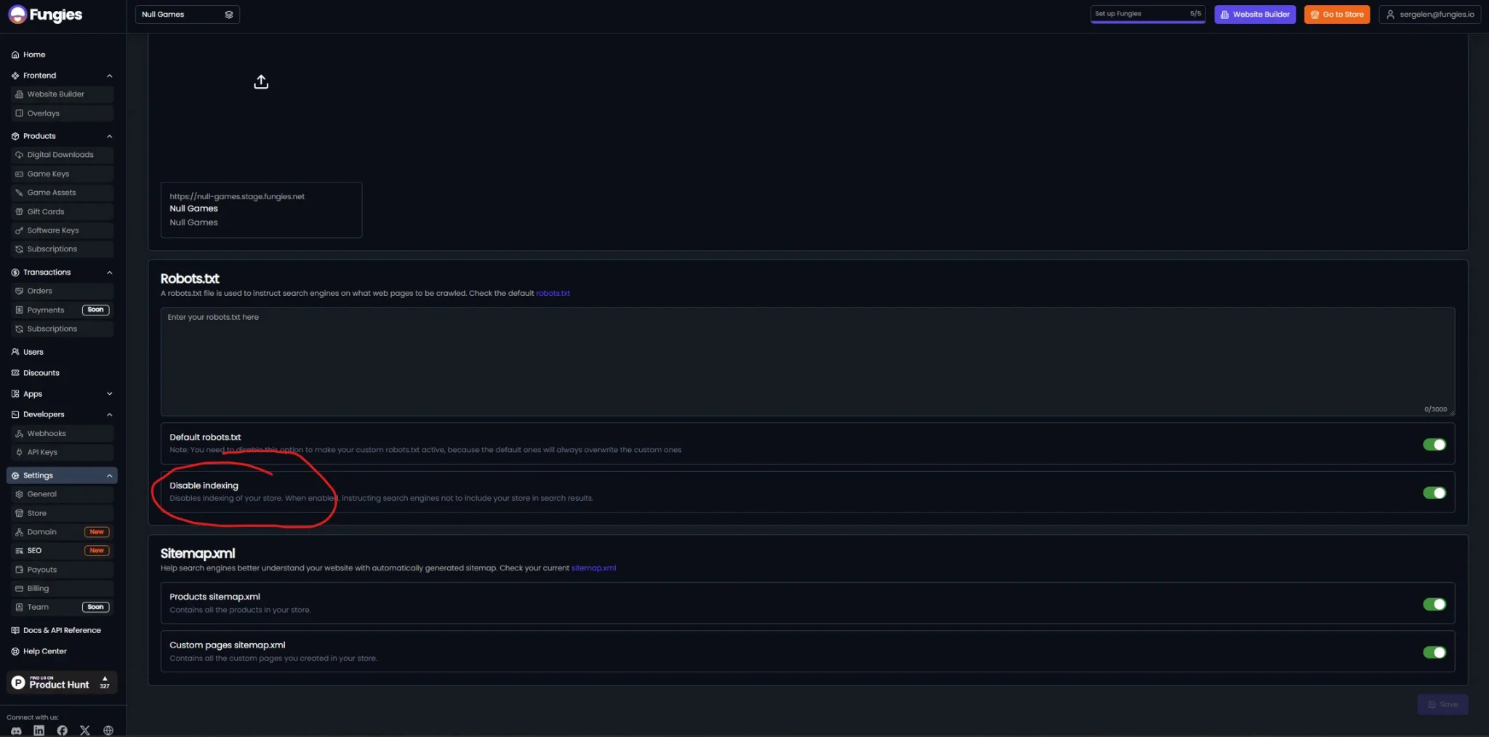The width and height of the screenshot is (1489, 737).
Task: Toggle Disable indexing switch
Action: [x=1434, y=493]
